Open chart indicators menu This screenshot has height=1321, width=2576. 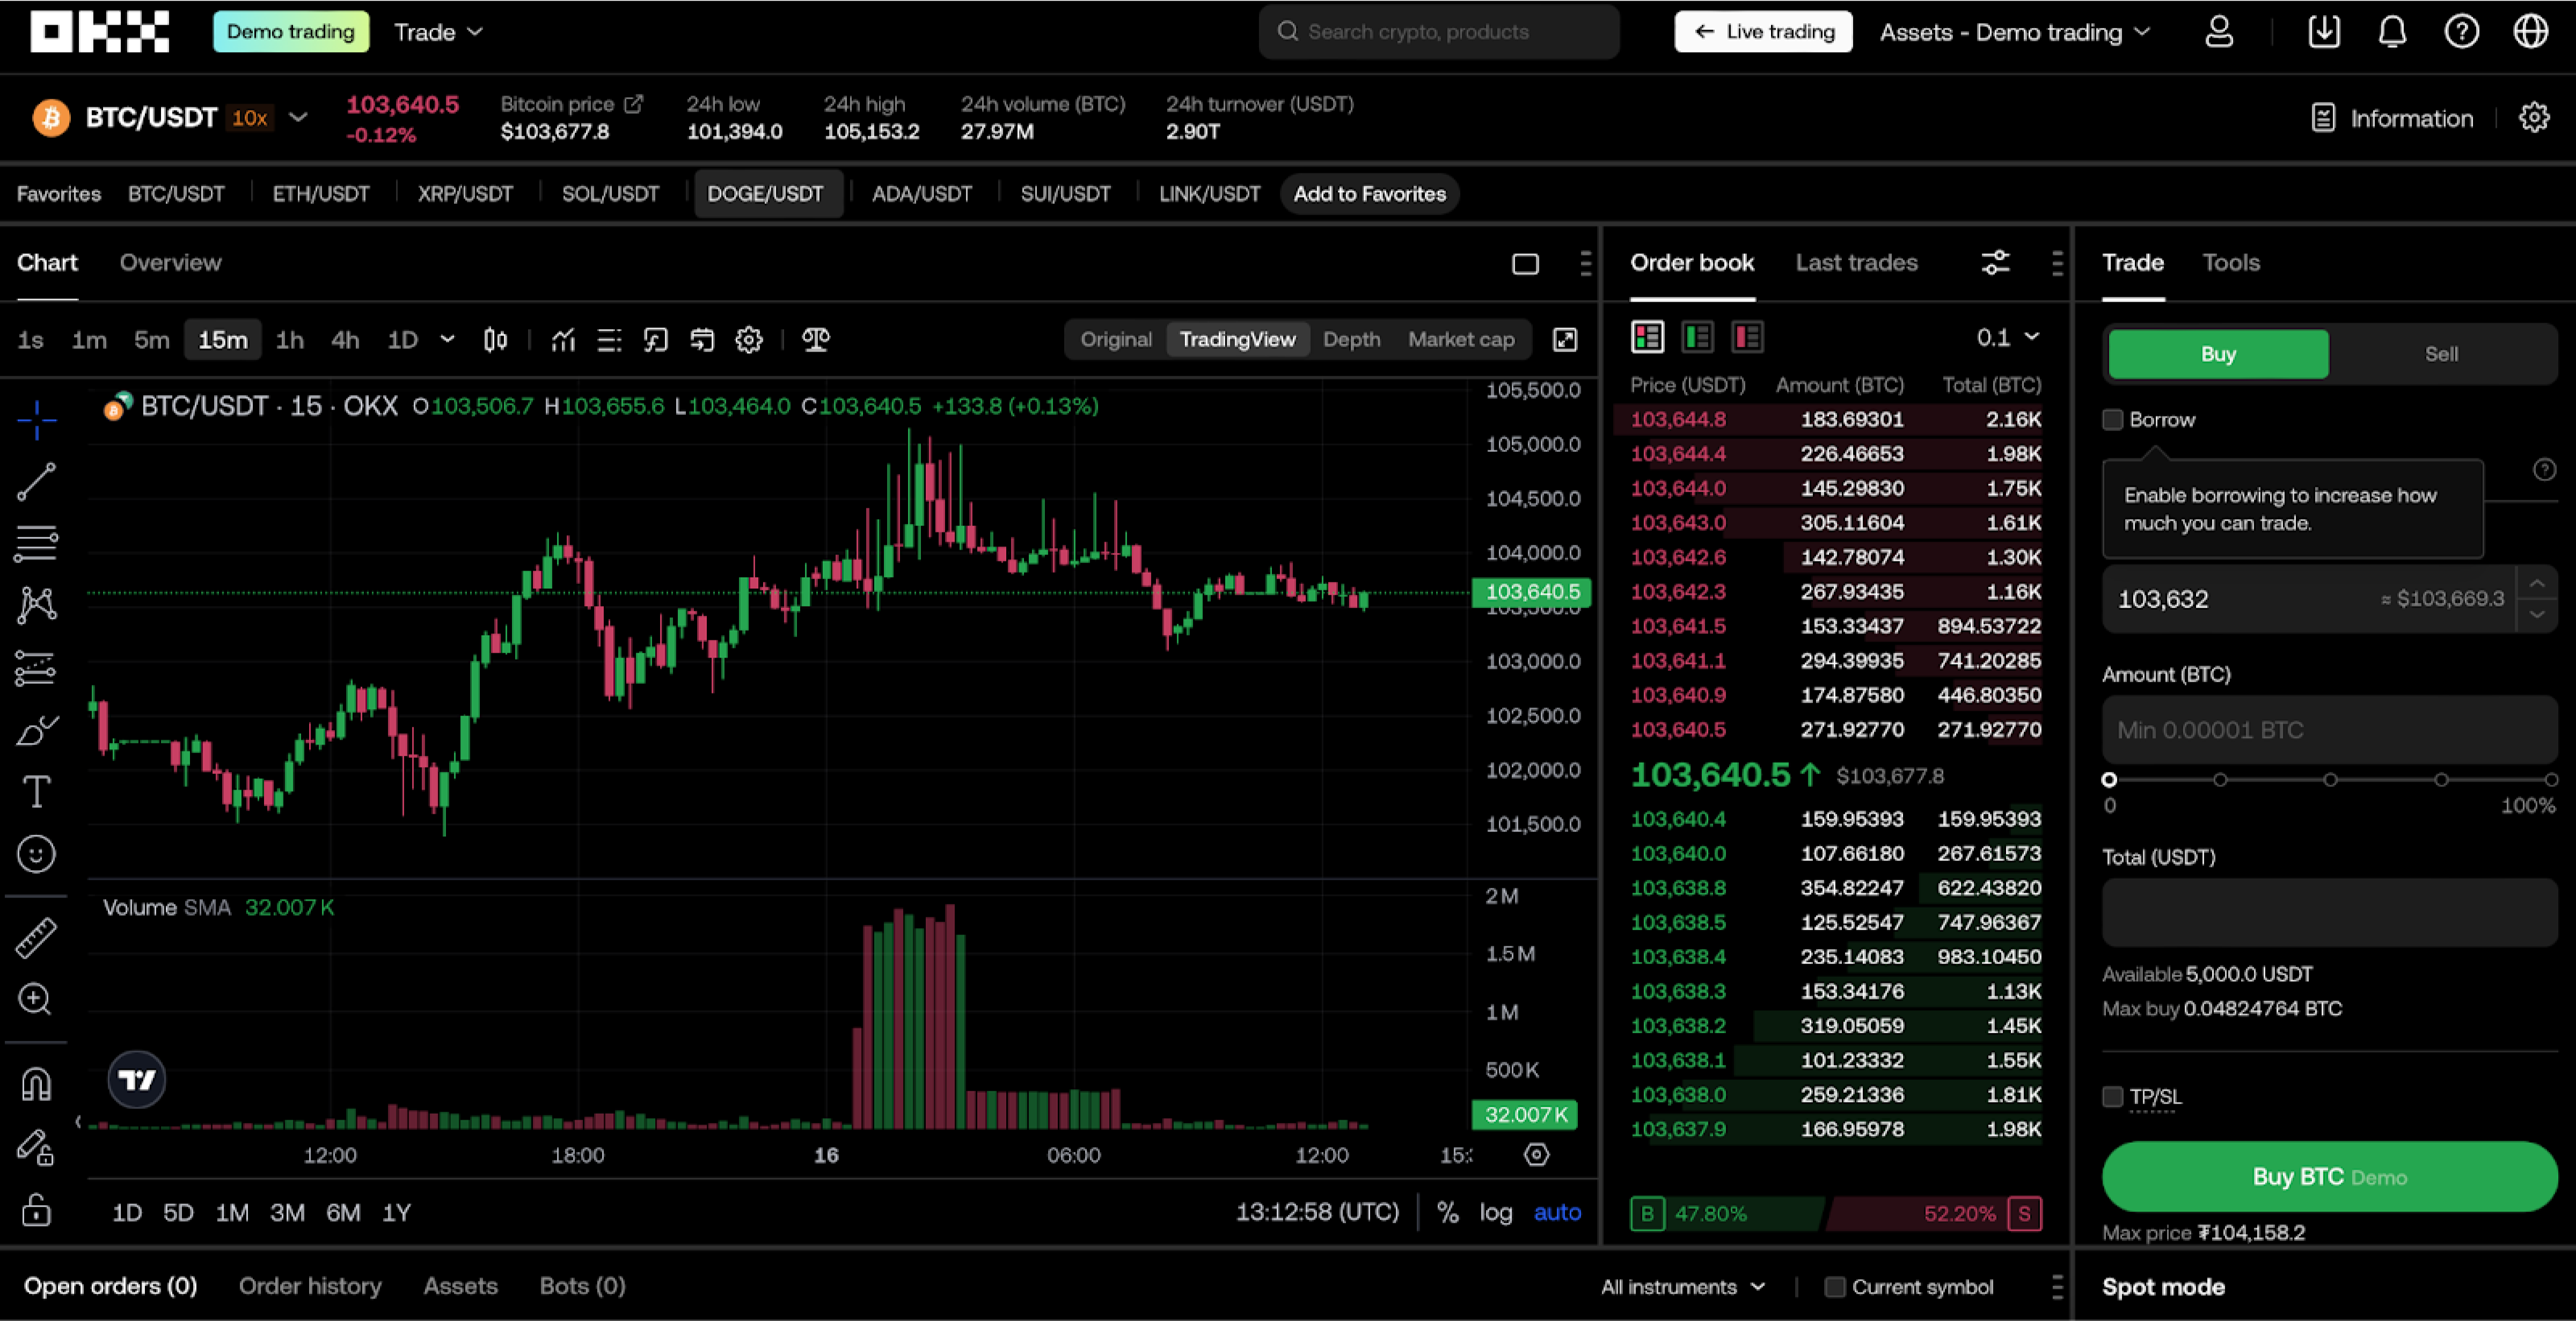click(564, 340)
